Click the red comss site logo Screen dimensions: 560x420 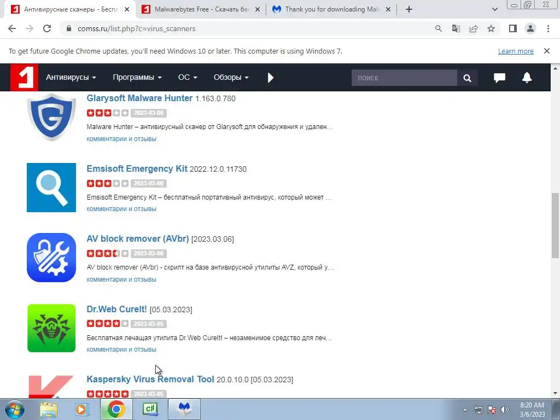click(x=24, y=77)
